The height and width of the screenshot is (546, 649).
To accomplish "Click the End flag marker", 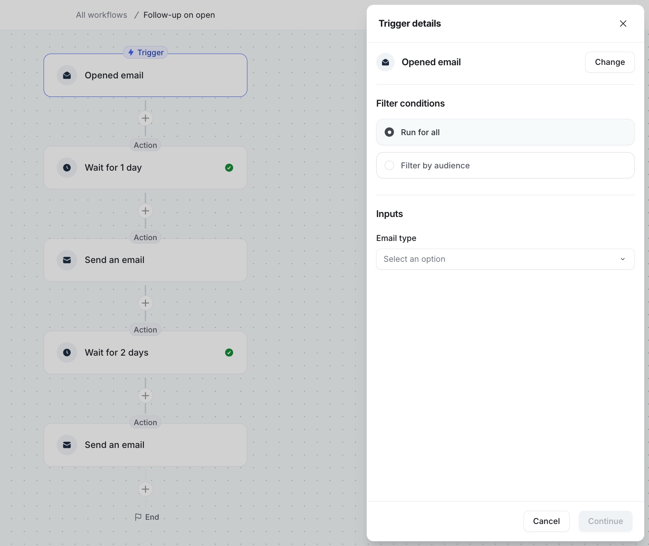I will click(x=147, y=517).
